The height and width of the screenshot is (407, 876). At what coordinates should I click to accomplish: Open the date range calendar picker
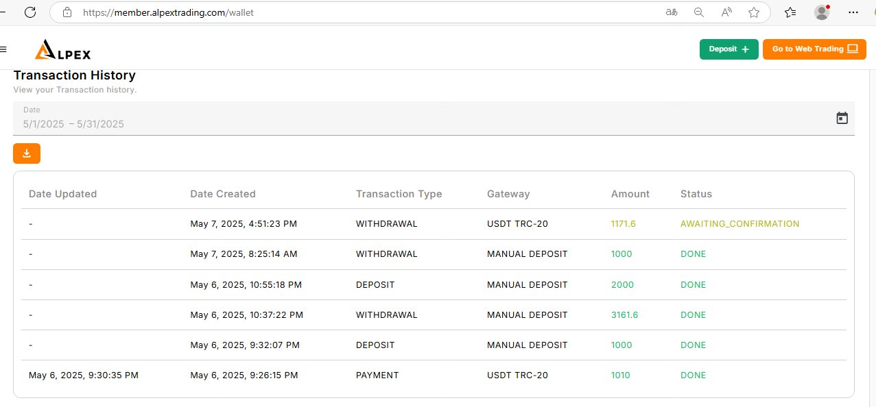pos(842,118)
